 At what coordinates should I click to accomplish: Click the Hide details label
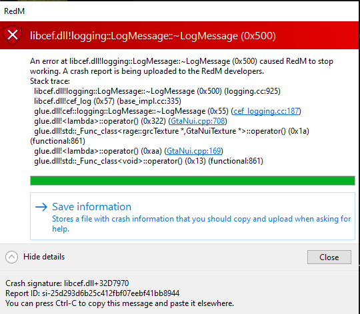coord(44,257)
